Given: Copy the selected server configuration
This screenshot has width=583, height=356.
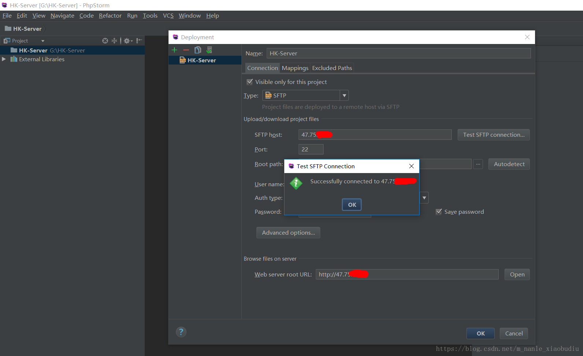Looking at the screenshot, I should pos(198,50).
